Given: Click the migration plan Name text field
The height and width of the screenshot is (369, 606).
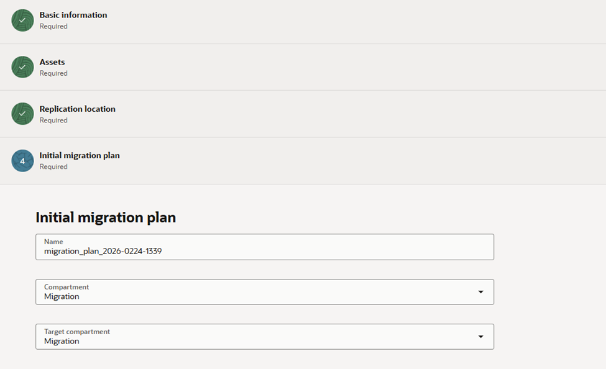Looking at the screenshot, I should 264,251.
